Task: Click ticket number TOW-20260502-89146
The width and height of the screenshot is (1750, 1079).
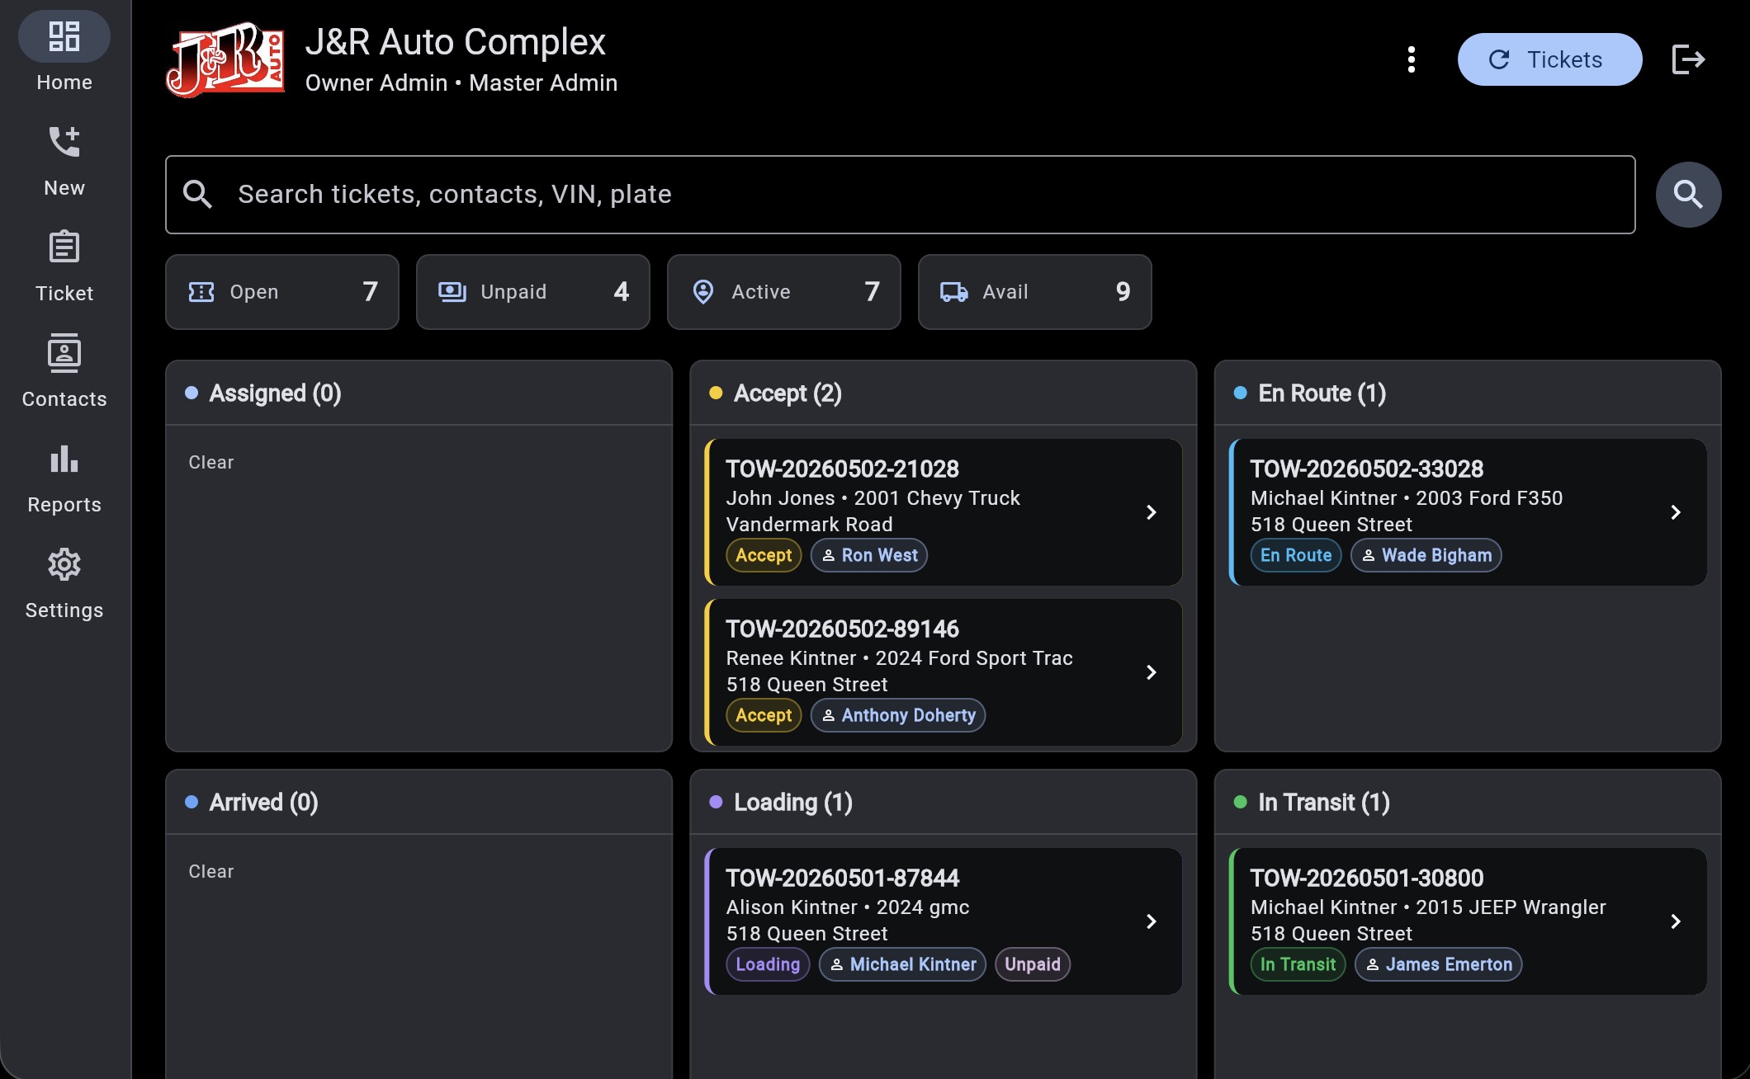Action: (x=842, y=629)
